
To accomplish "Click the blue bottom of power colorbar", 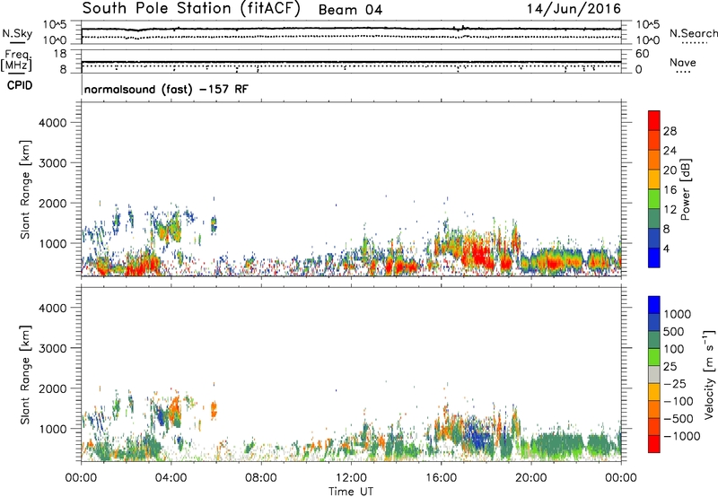I will click(654, 257).
